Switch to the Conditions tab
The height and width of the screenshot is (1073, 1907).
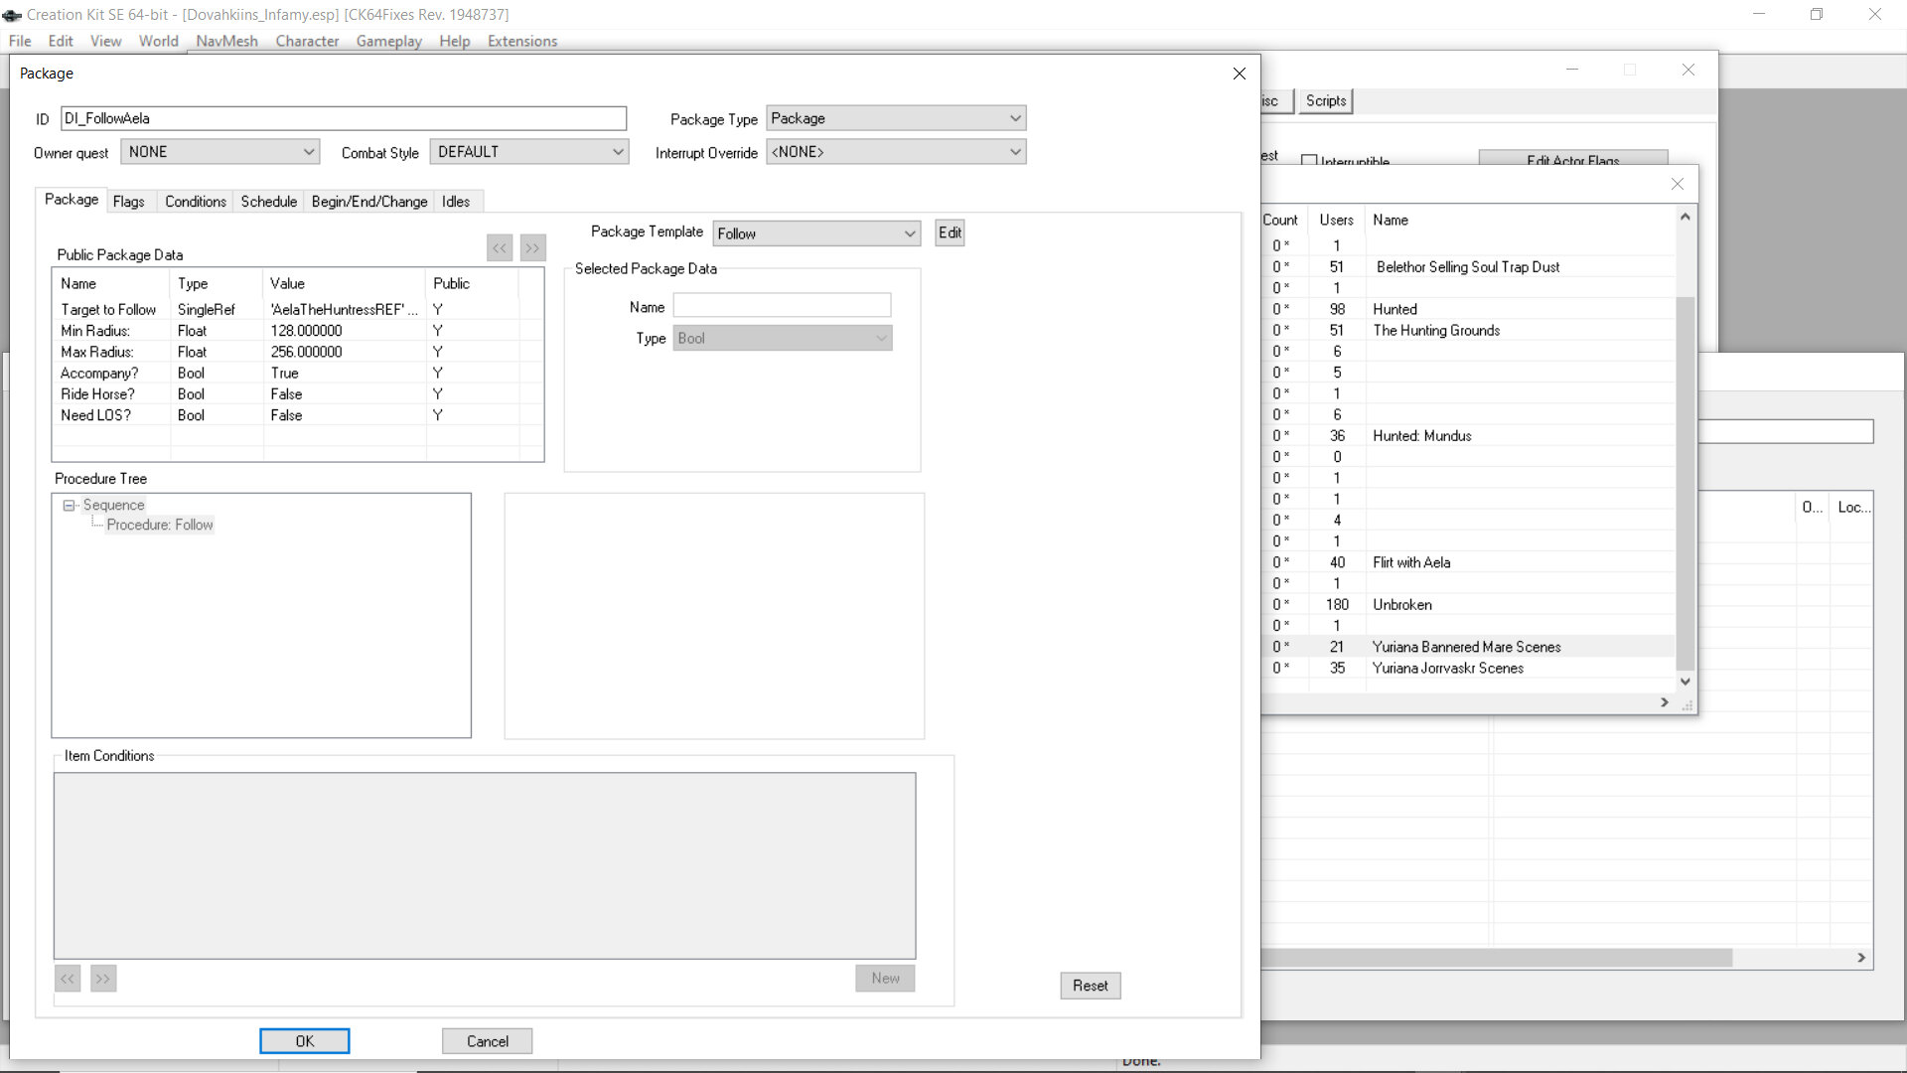tap(196, 202)
